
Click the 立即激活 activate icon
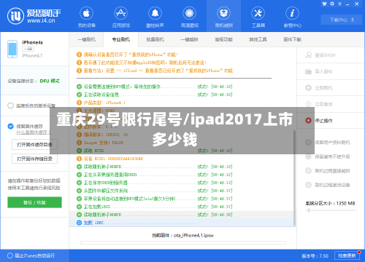click(309, 104)
